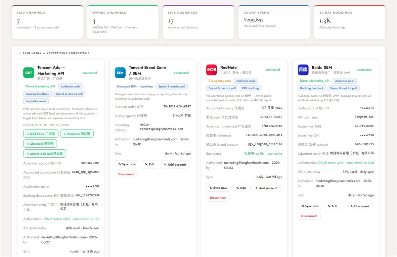Click the 30-Day Bookings summary card
The image size is (397, 257).
tap(350, 22)
